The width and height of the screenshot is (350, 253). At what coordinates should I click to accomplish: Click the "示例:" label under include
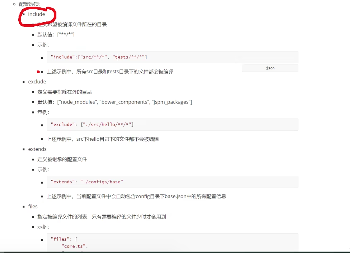pyautogui.click(x=43, y=45)
